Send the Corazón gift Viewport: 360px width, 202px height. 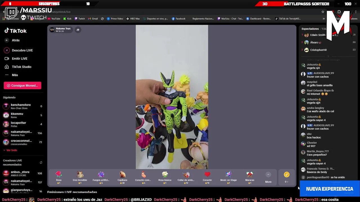(x=207, y=178)
